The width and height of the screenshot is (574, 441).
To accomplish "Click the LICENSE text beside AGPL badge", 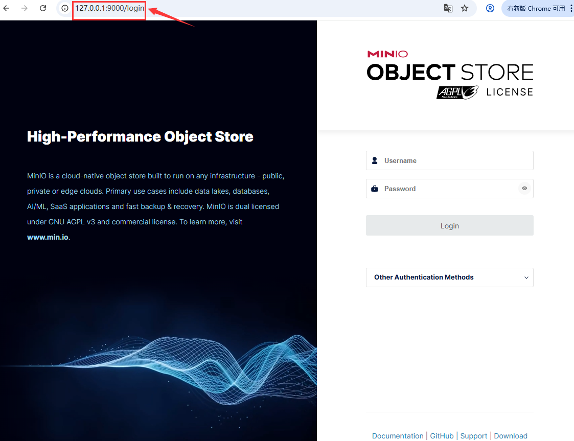I will pyautogui.click(x=510, y=92).
